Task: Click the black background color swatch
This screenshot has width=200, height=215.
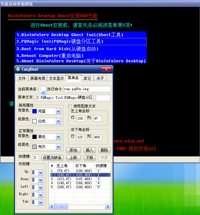Action: (x=35, y=137)
